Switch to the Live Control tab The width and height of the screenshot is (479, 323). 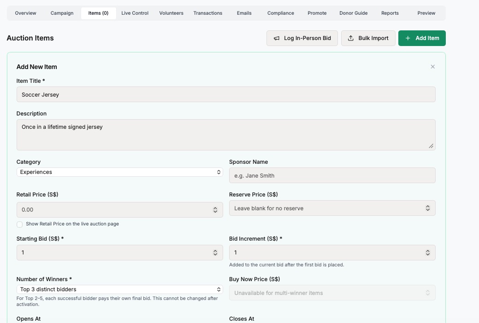click(x=135, y=13)
